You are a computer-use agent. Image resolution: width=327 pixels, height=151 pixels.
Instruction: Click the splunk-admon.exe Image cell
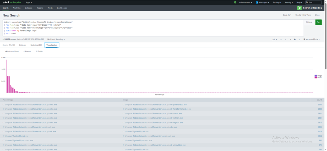tap(152, 114)
